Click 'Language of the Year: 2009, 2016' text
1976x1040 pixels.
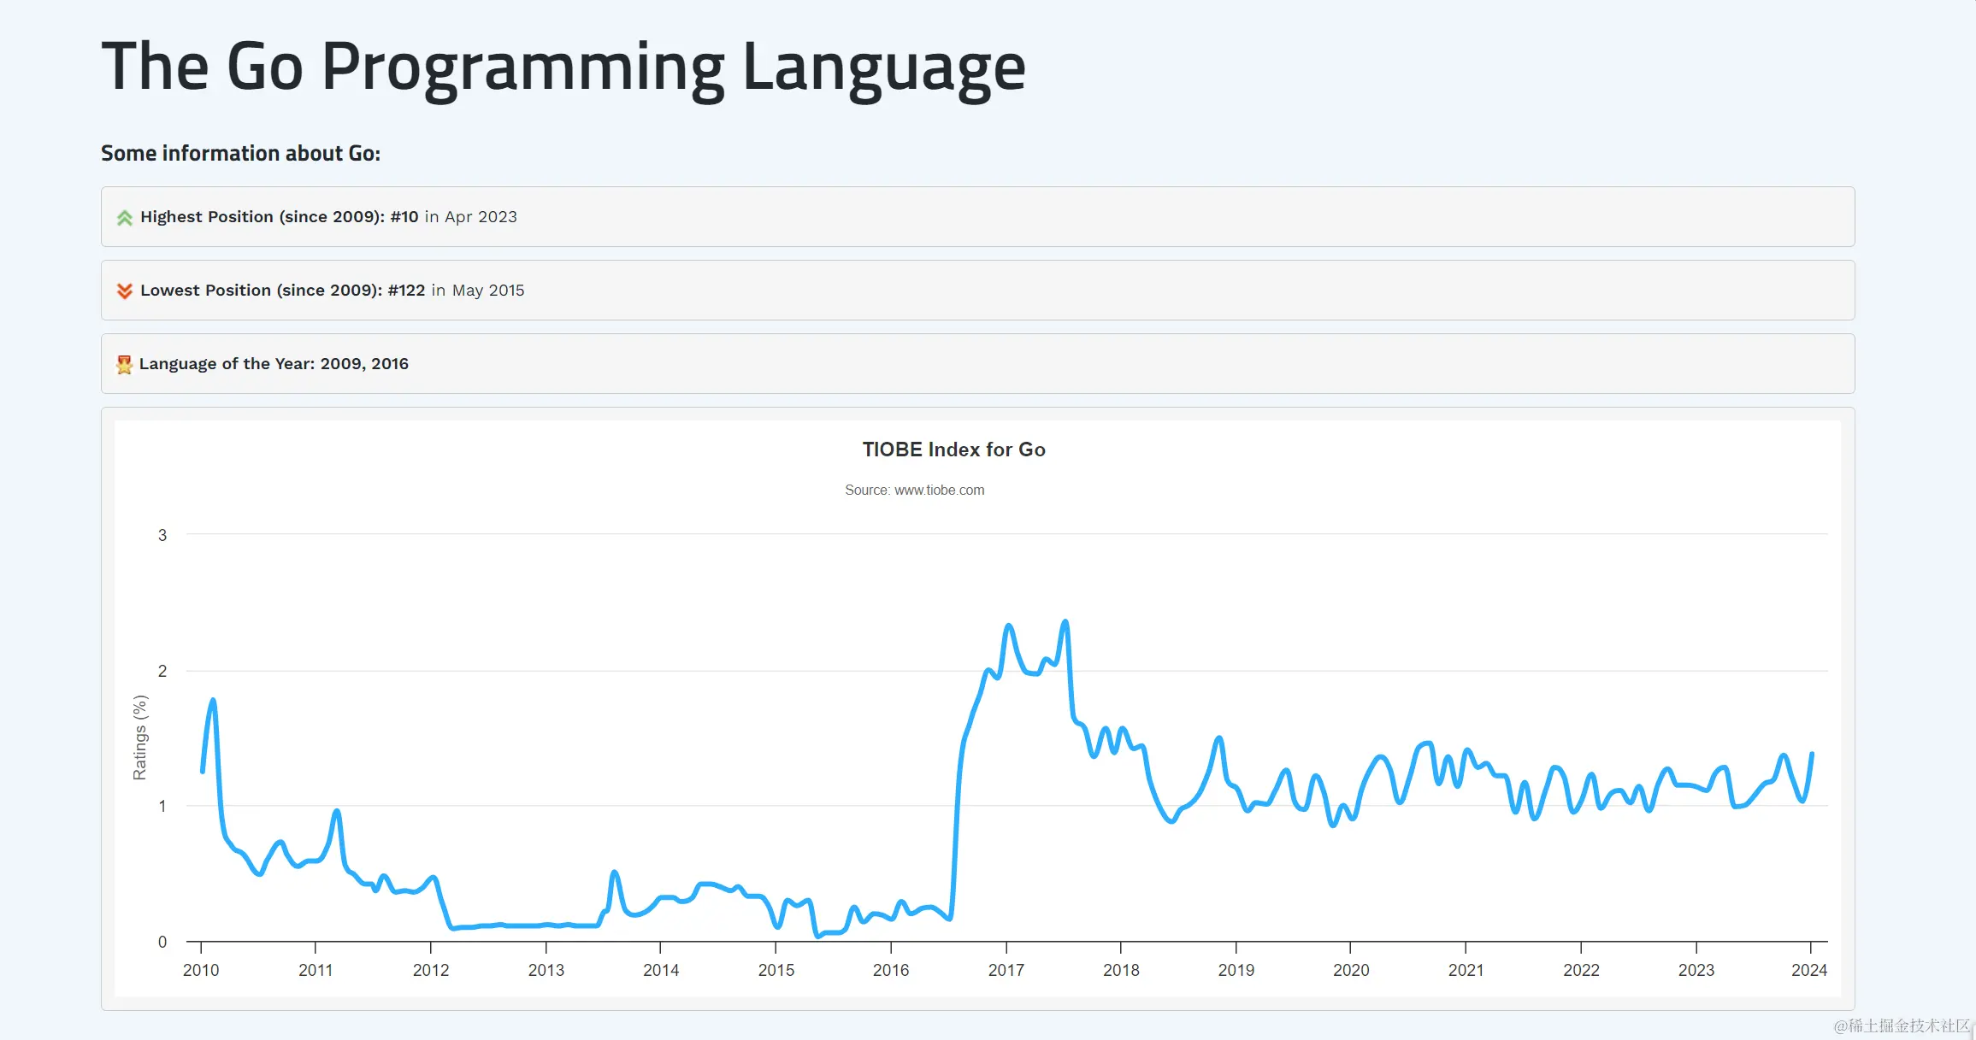tap(274, 364)
